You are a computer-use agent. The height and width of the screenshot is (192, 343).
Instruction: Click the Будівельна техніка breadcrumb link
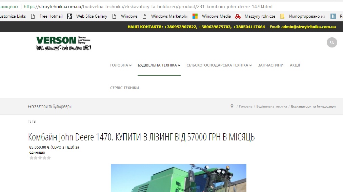pyautogui.click(x=271, y=107)
